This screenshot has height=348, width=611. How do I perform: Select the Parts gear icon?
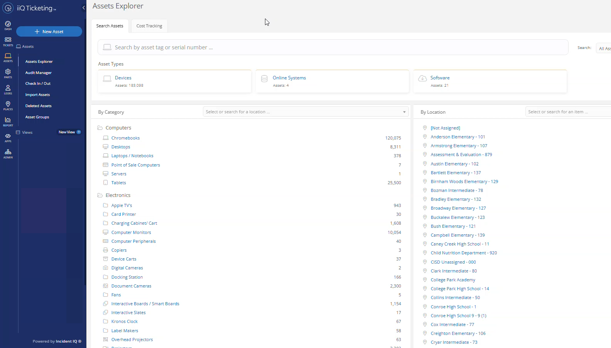pos(8,73)
